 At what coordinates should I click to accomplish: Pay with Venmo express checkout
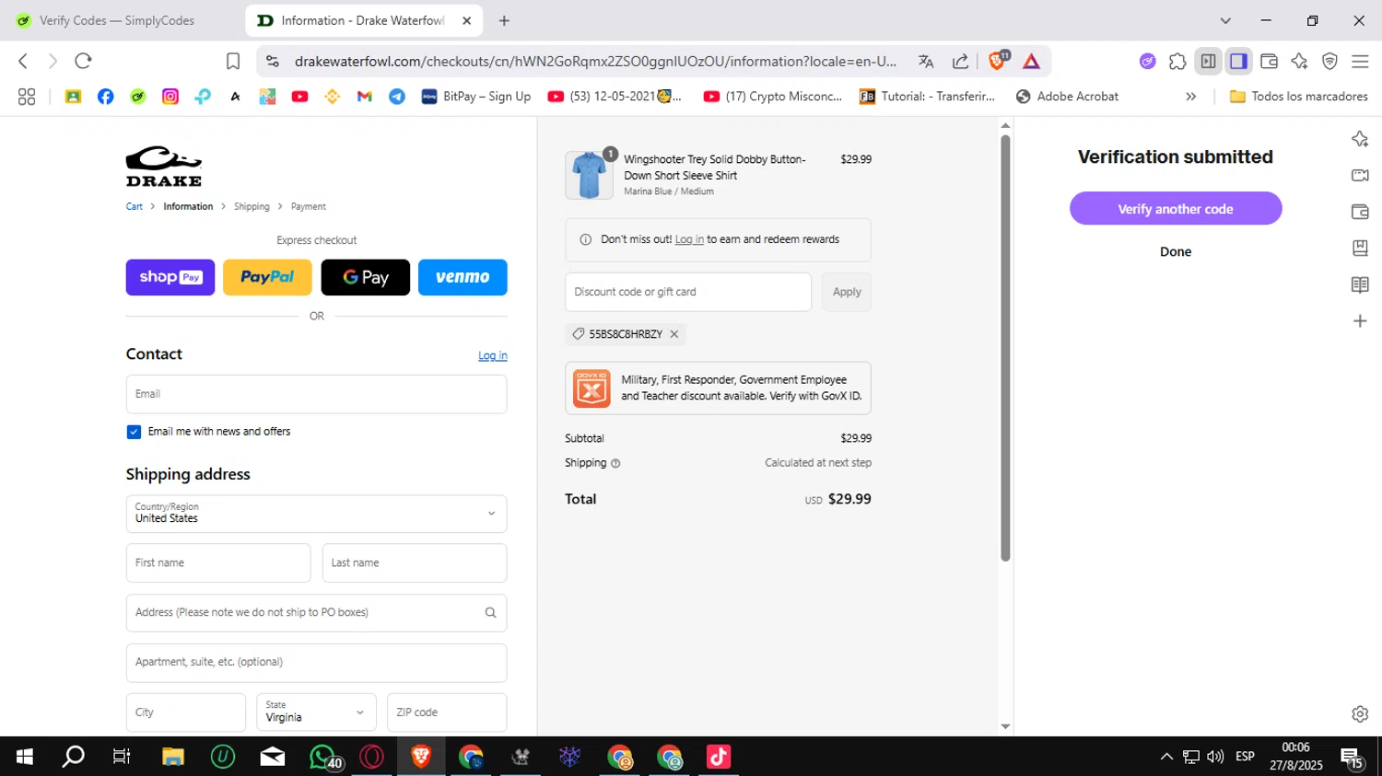coord(463,277)
